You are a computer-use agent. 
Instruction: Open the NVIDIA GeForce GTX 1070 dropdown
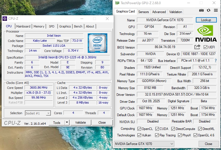coord(144,144)
